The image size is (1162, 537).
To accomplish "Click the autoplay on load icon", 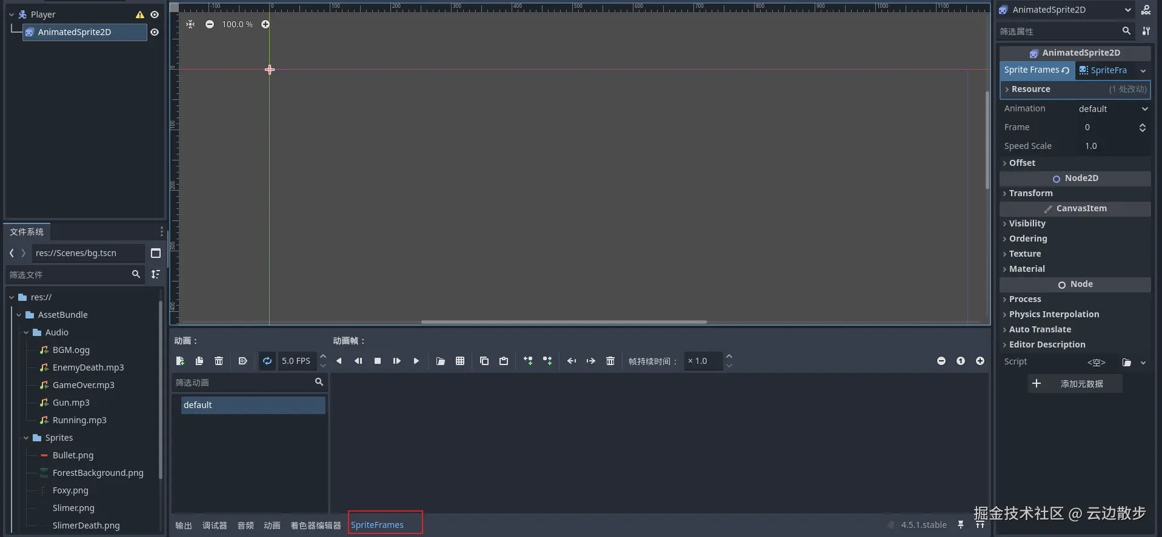I will pyautogui.click(x=243, y=361).
